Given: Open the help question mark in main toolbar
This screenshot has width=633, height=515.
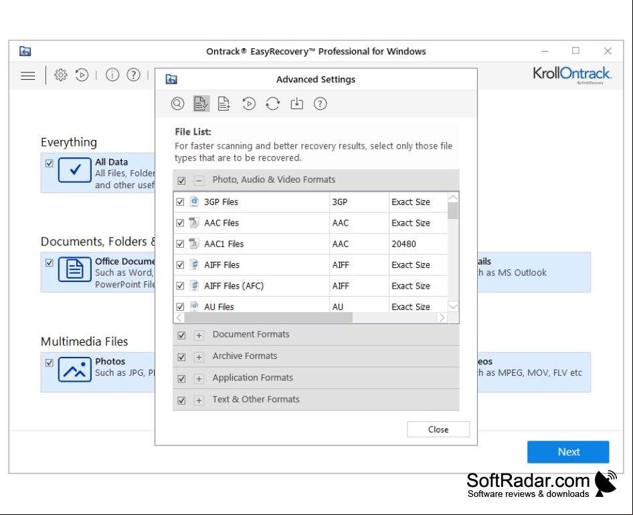Looking at the screenshot, I should [x=134, y=75].
